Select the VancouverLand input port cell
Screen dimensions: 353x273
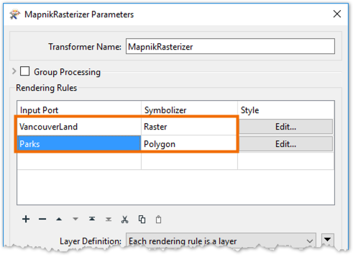click(79, 127)
